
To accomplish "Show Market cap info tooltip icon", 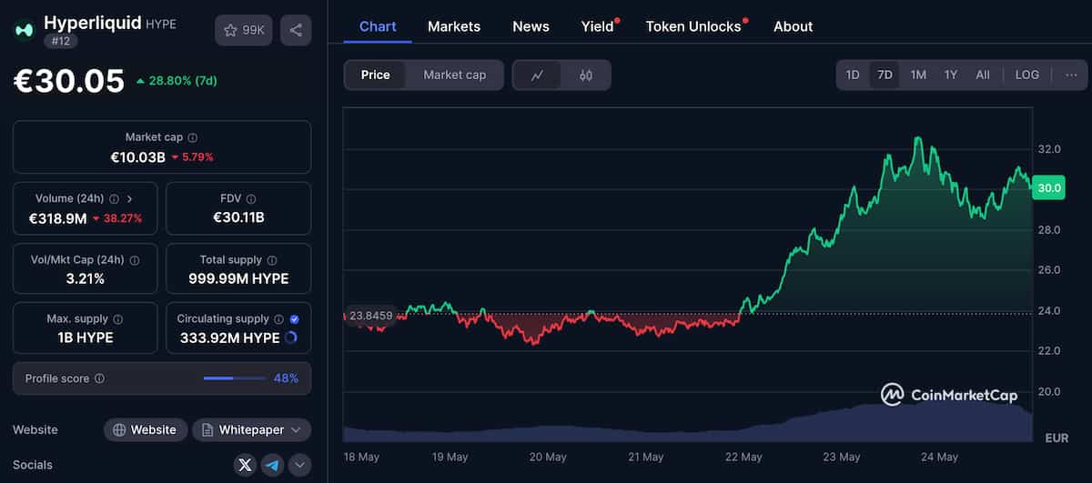I will tap(192, 137).
